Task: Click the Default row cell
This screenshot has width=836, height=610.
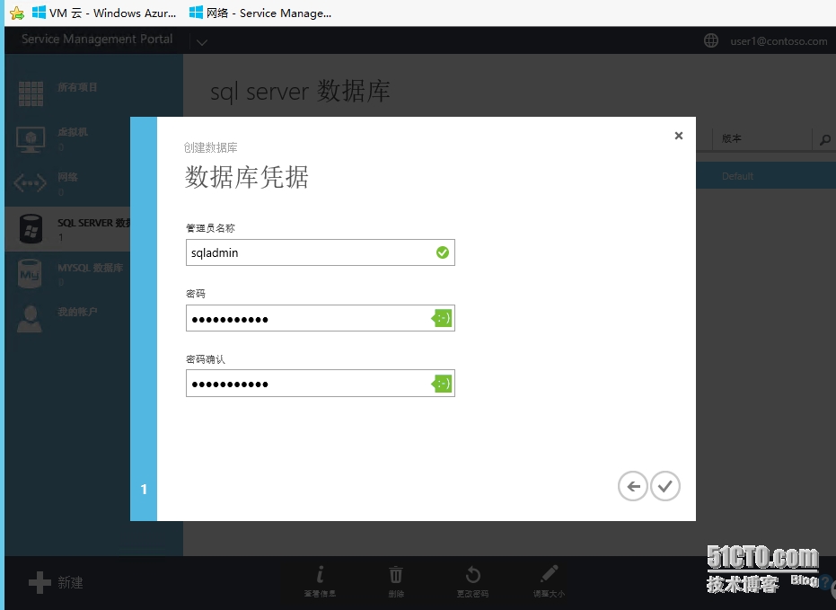Action: pyautogui.click(x=737, y=176)
